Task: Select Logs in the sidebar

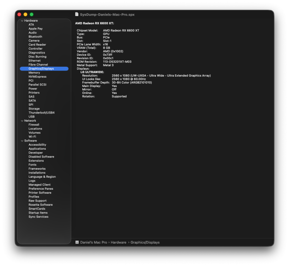Action: click(32, 181)
